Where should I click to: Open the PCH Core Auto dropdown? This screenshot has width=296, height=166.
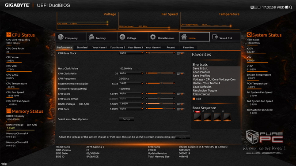[x=131, y=109]
